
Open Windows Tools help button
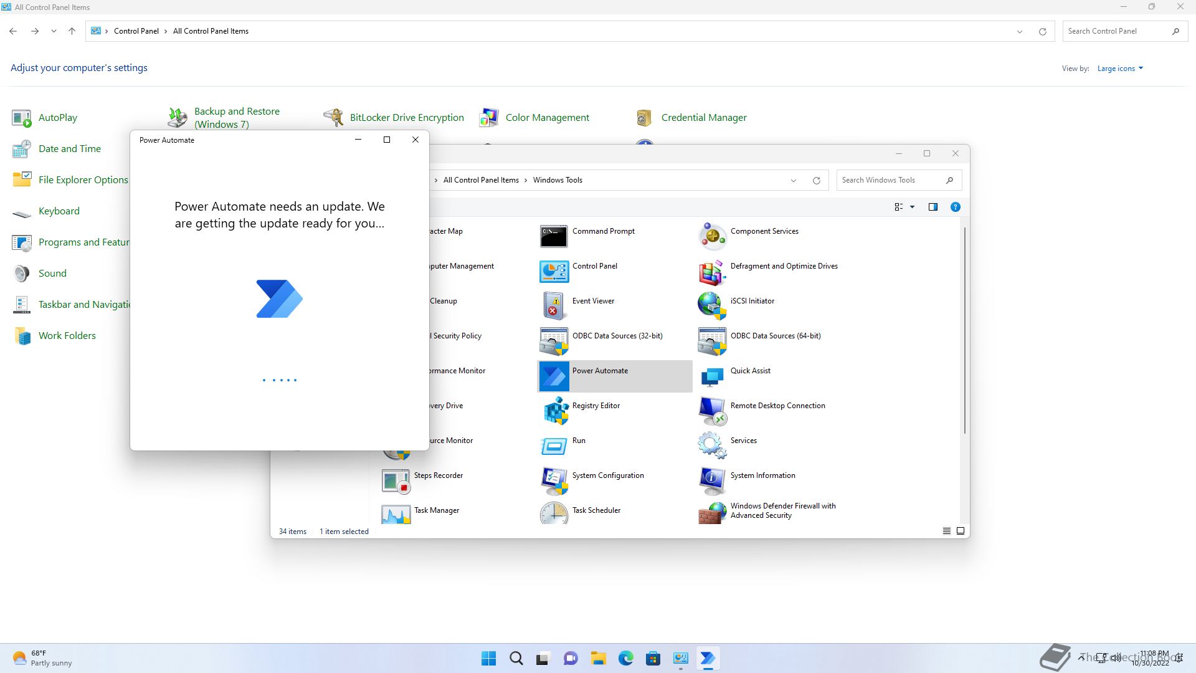[x=955, y=207]
